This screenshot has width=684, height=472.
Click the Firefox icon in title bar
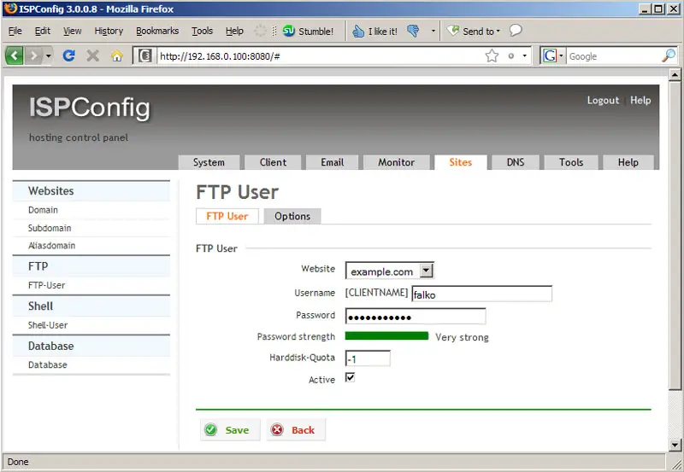click(10, 9)
